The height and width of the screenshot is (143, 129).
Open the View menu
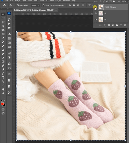point(52,1)
